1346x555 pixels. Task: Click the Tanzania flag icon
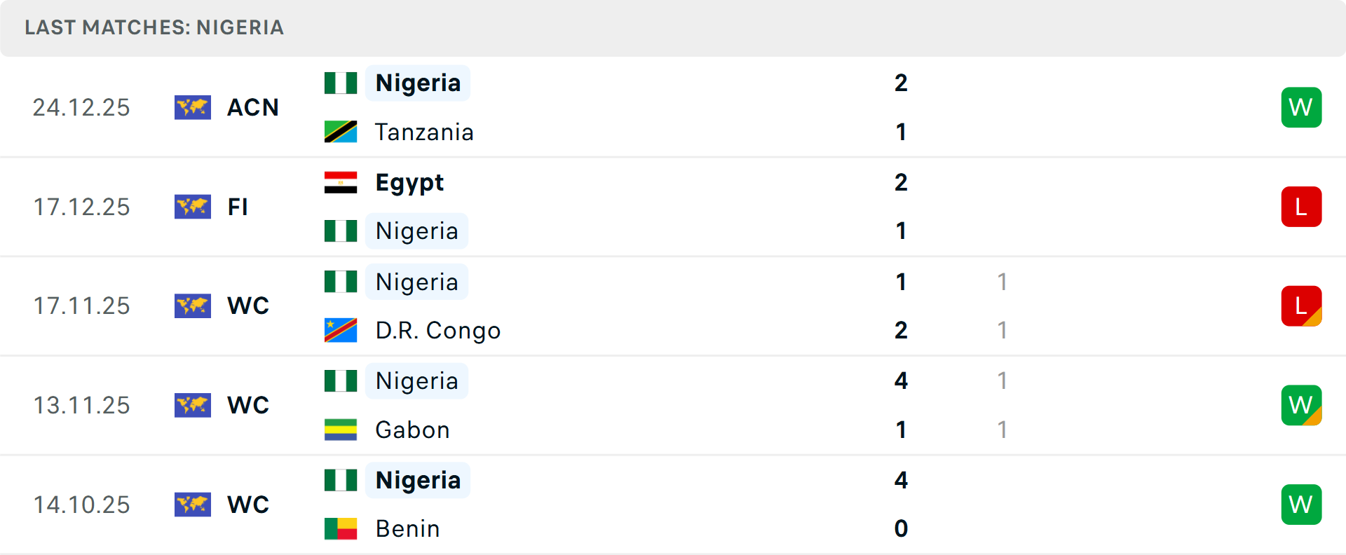pyautogui.click(x=341, y=132)
